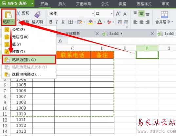176x136 pixels.
Task: Select column F header
Action: tap(147, 48)
